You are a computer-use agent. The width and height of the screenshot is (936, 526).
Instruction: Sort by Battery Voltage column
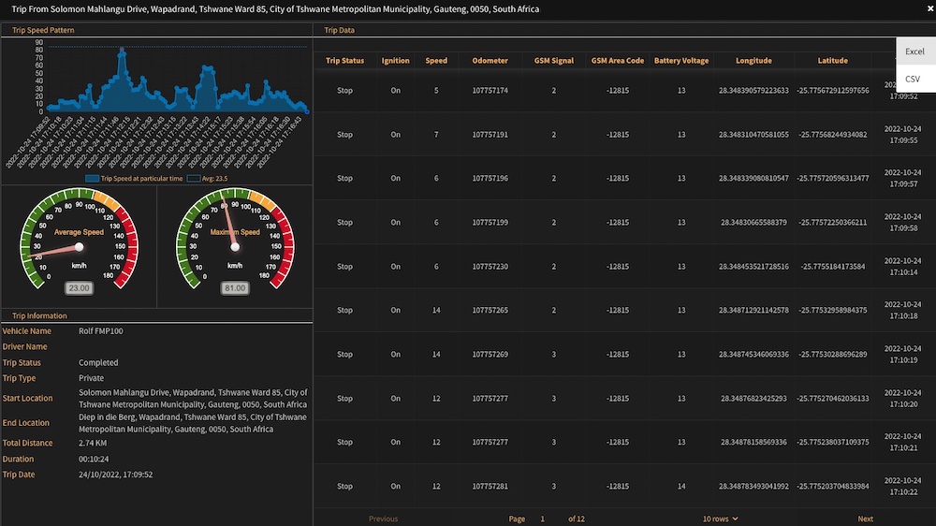pos(681,61)
